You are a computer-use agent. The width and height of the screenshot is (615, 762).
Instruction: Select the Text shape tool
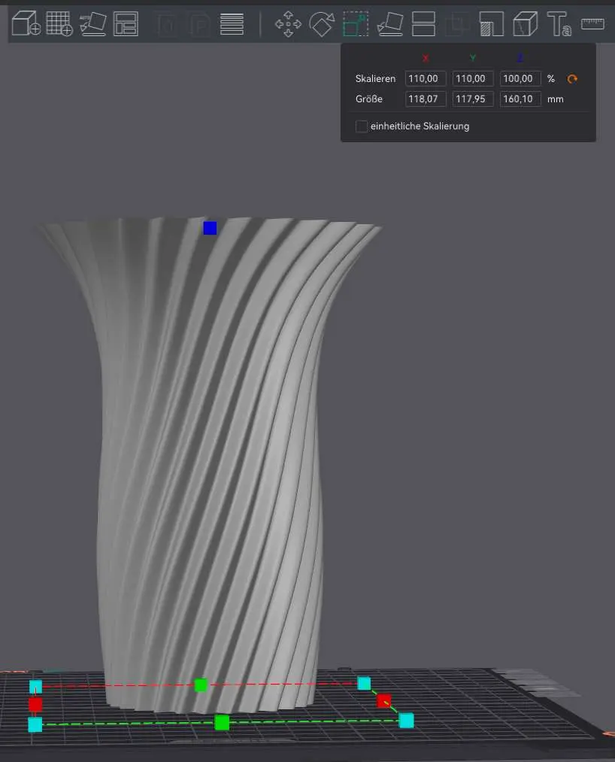[559, 24]
